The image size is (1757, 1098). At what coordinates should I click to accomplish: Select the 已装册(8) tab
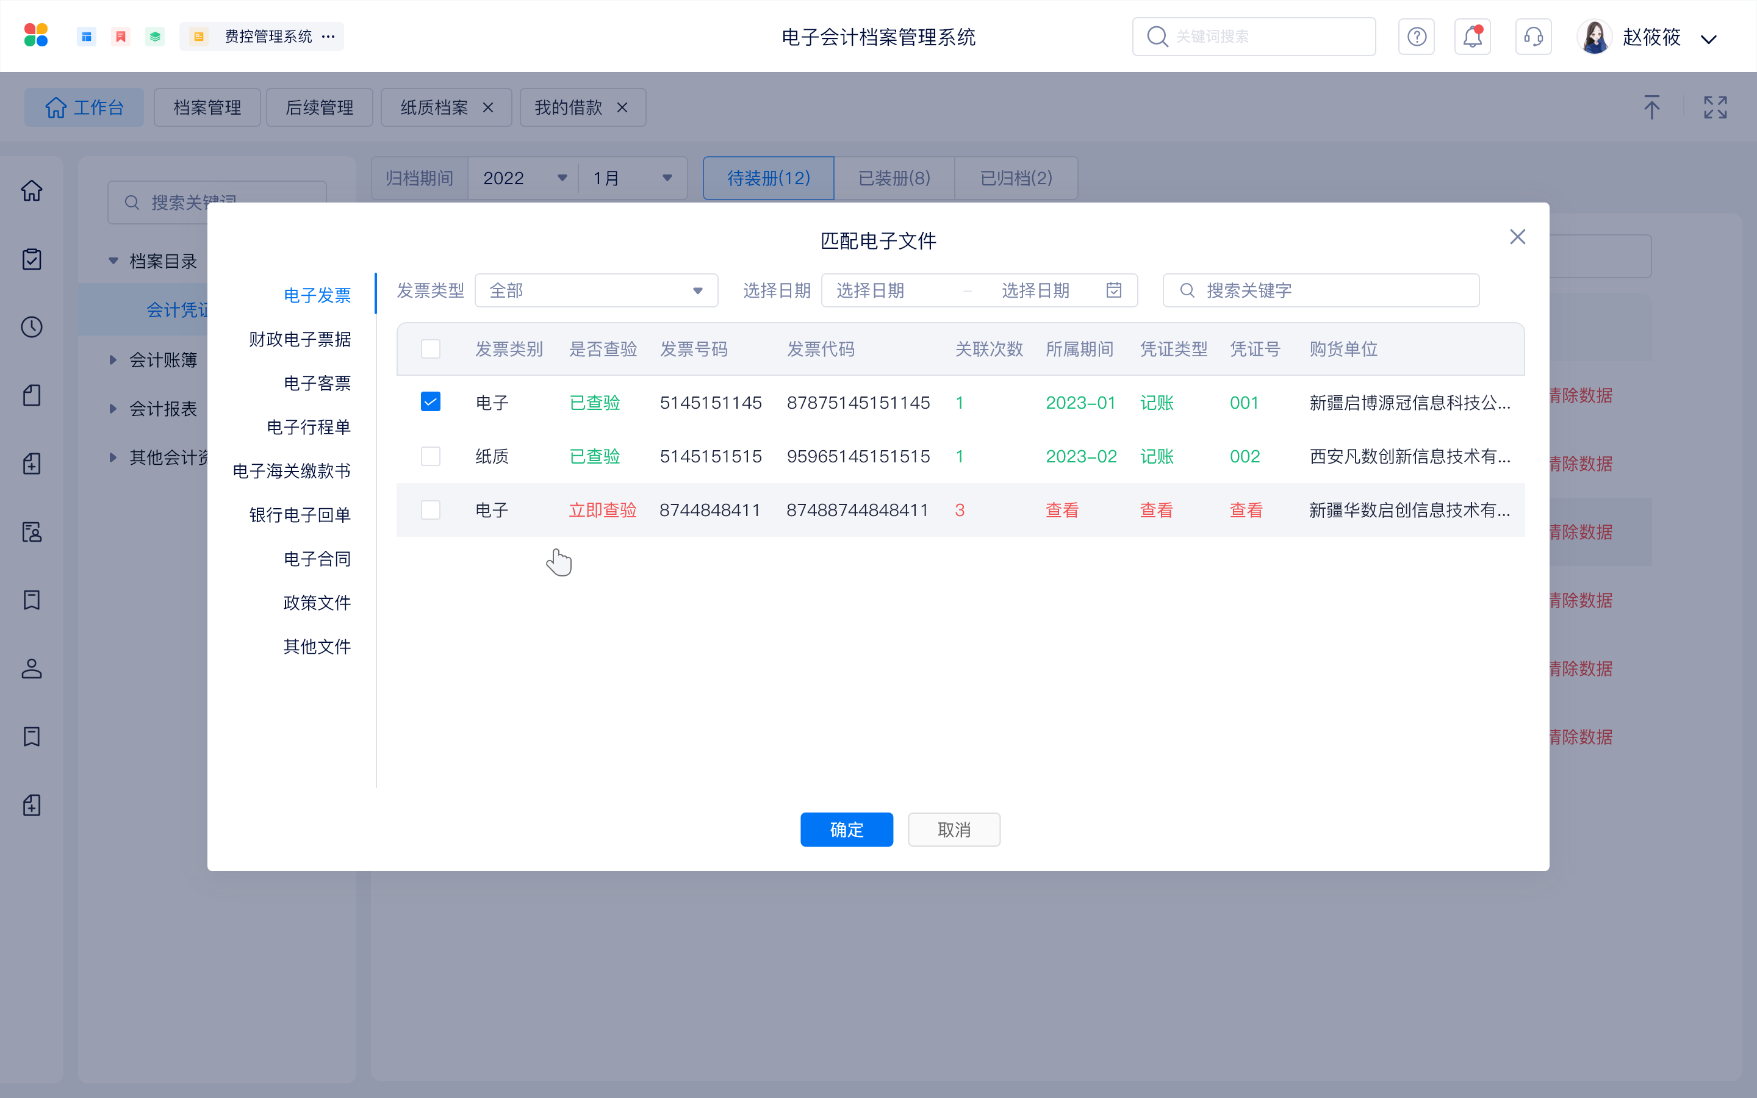click(894, 178)
